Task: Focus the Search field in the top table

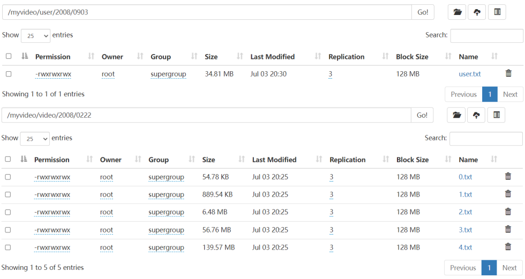Action: (x=486, y=35)
